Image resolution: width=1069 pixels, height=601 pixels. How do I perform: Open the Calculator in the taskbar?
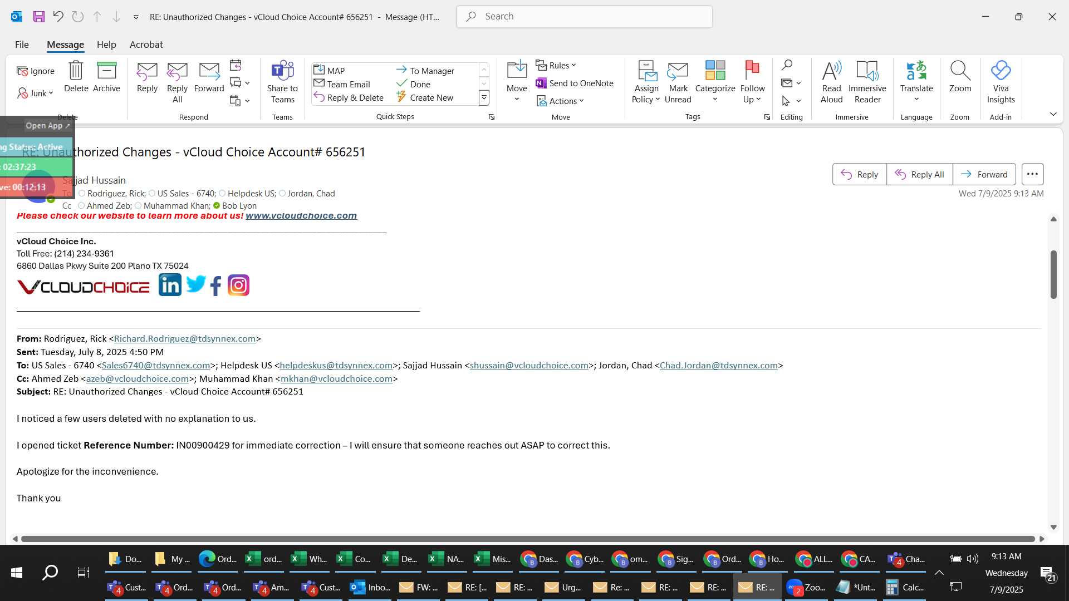[905, 587]
